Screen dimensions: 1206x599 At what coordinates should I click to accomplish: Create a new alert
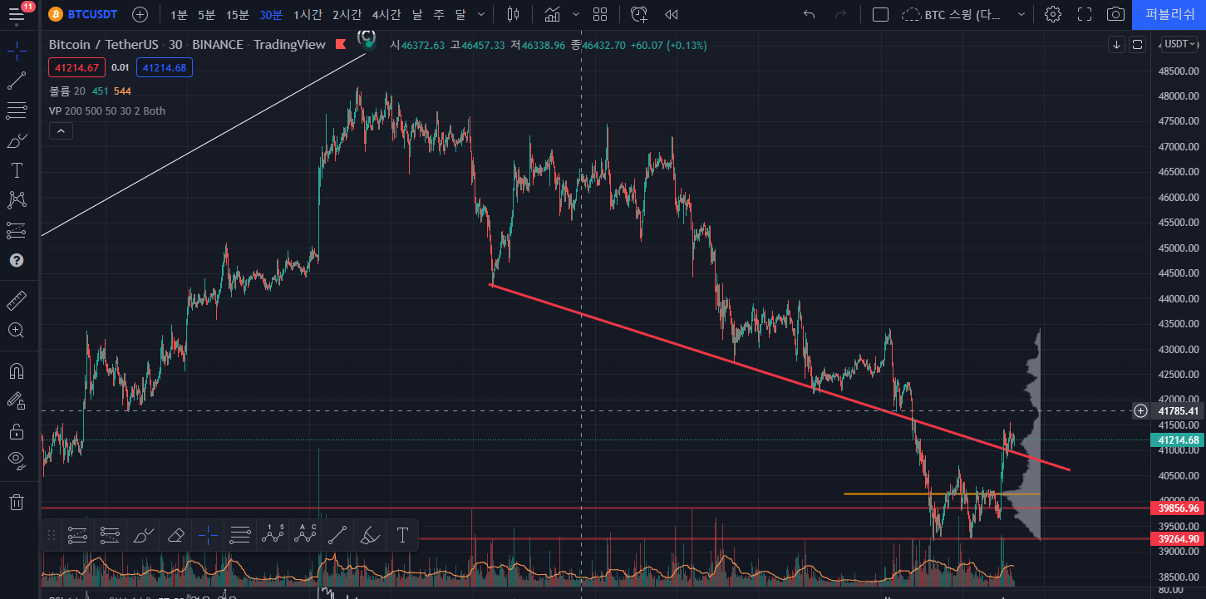[638, 14]
